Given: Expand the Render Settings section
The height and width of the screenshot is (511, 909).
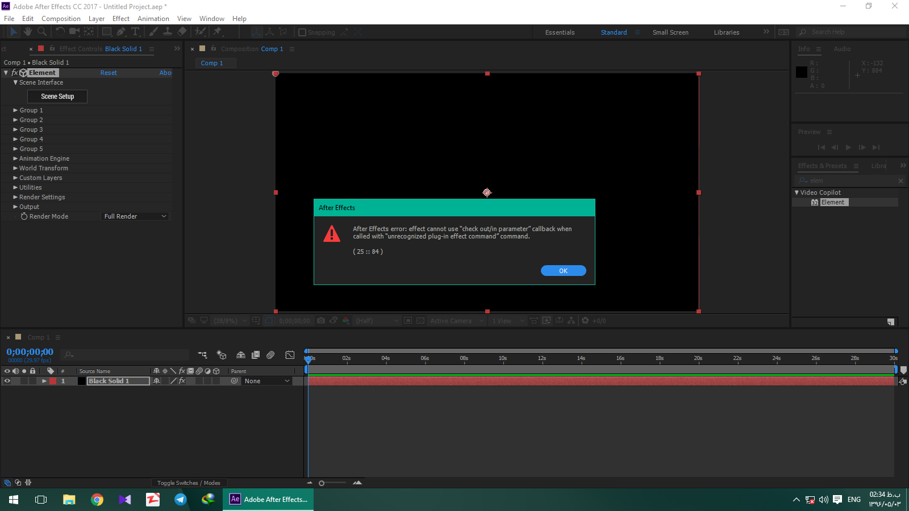Looking at the screenshot, I should tap(15, 197).
